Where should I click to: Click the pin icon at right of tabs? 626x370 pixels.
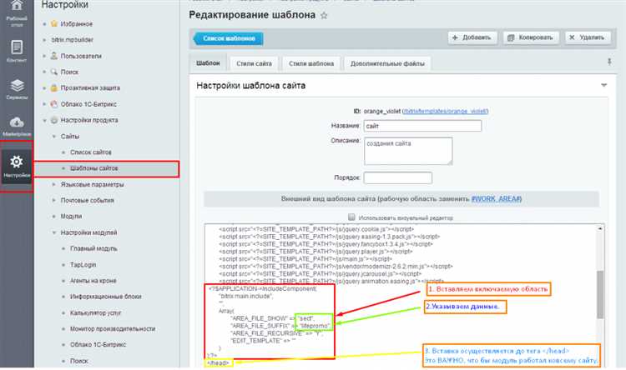click(609, 62)
